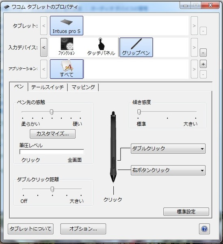Image resolution: width=223 pixels, height=244 pixels.
Task: Select the Intuos pro S tablet icon
Action: click(x=67, y=26)
